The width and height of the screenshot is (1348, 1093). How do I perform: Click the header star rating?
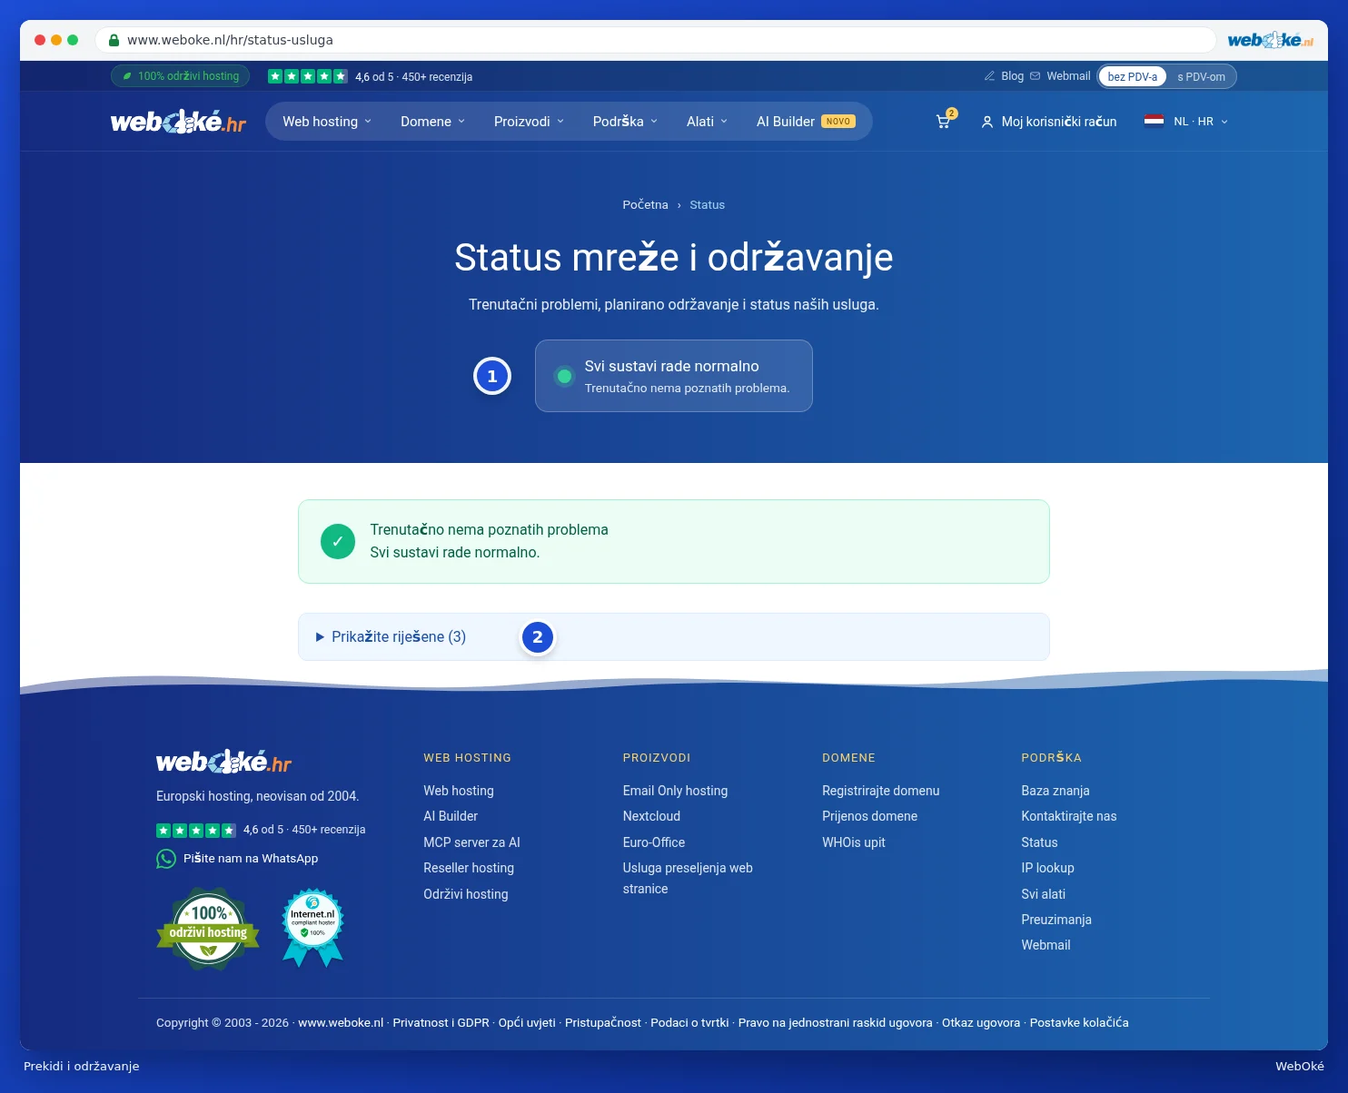(x=308, y=76)
